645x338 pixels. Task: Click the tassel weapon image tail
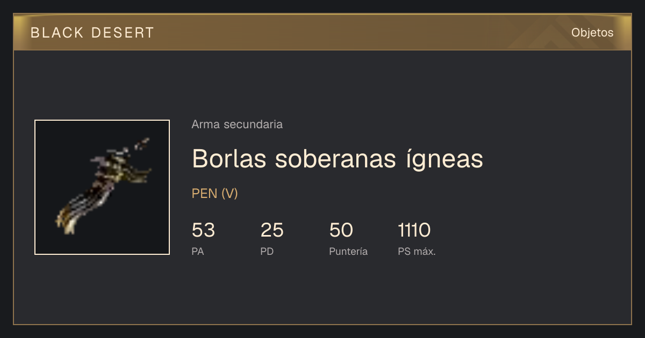coord(73,217)
